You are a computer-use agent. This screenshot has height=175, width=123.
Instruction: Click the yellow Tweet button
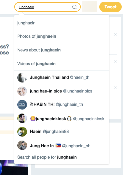point(110,7)
